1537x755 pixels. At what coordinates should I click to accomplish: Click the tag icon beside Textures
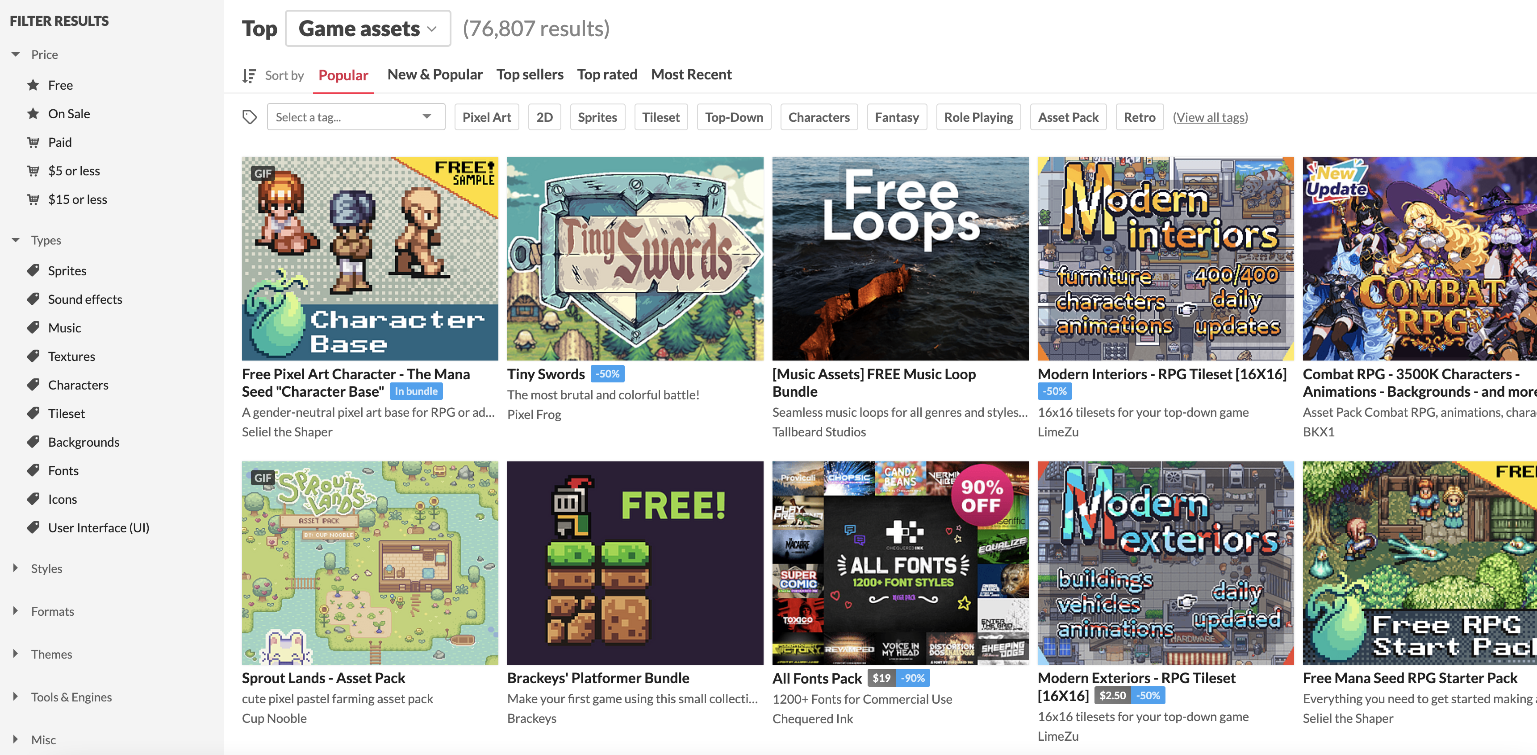(x=33, y=356)
